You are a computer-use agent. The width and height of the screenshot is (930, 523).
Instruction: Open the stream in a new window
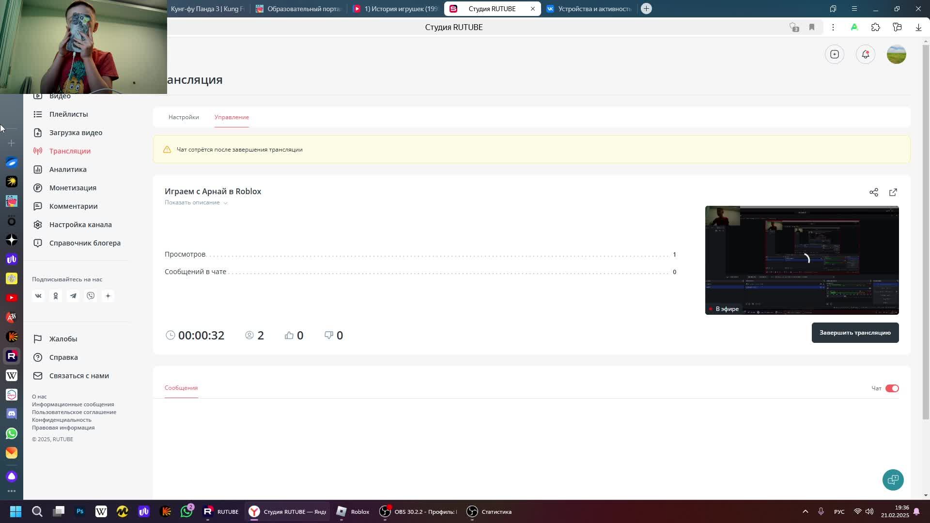pos(893,192)
